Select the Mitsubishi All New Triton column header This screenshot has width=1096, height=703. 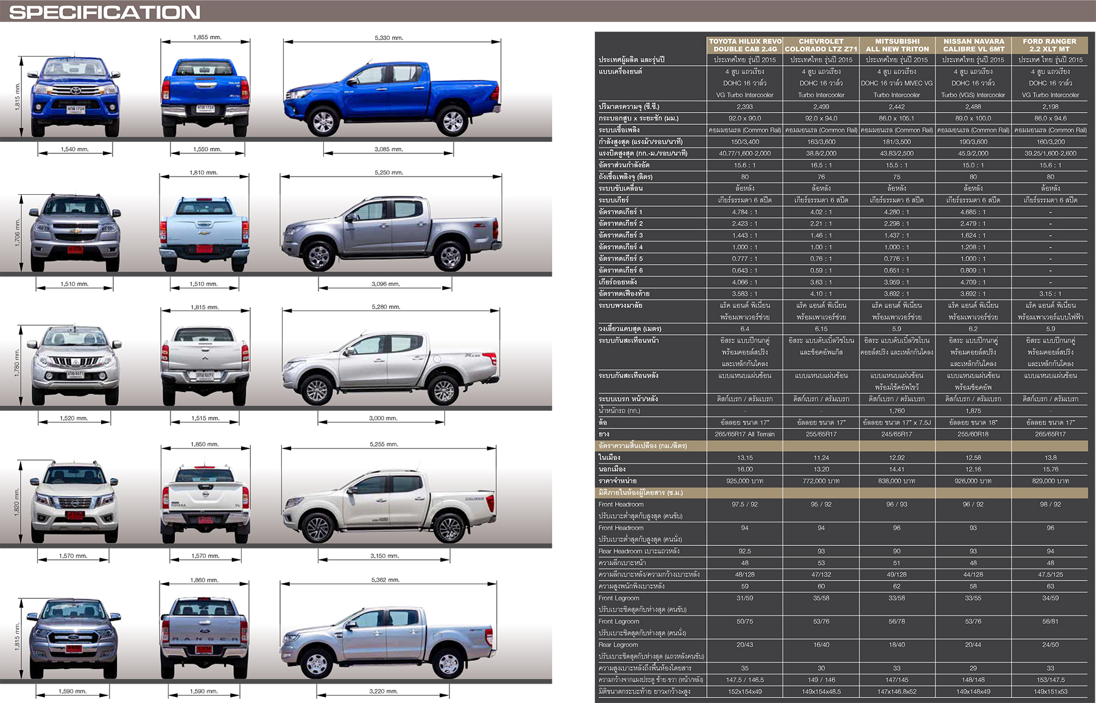coord(897,45)
